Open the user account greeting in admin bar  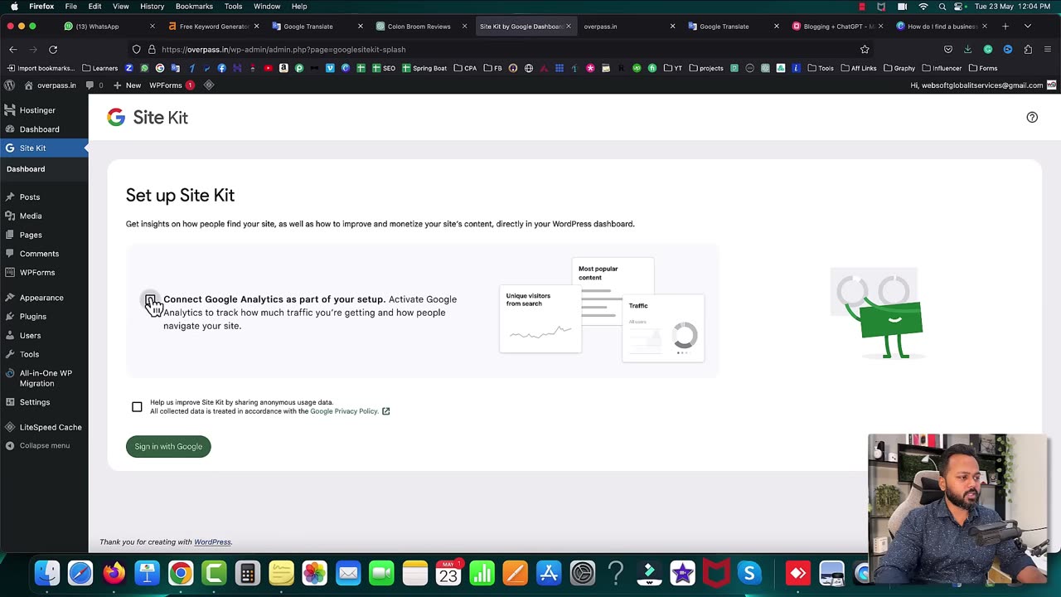983,85
